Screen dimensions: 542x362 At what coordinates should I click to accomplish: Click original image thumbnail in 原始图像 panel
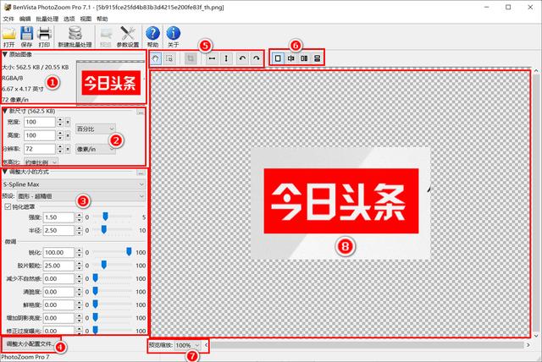pyautogui.click(x=111, y=83)
